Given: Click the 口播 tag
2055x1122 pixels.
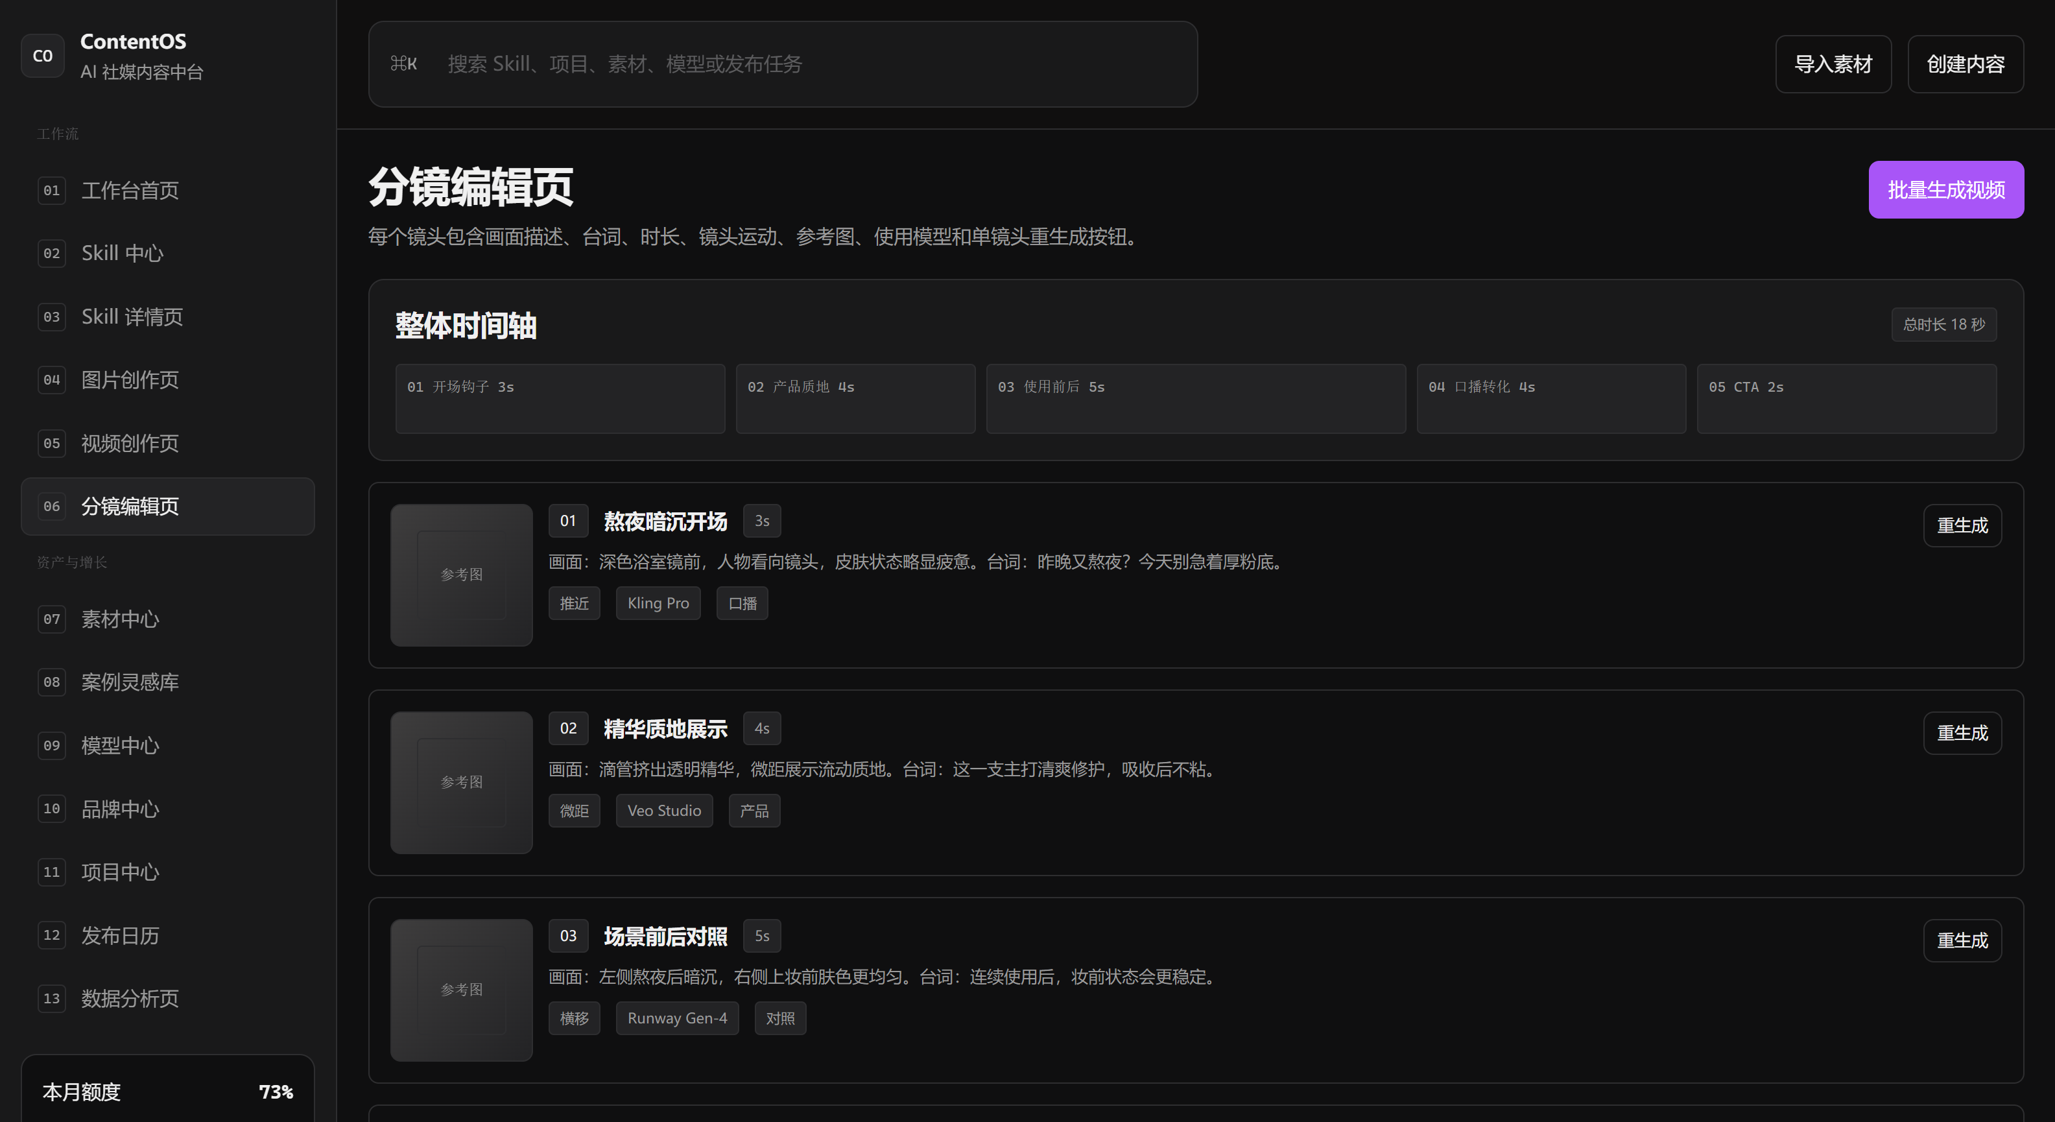Looking at the screenshot, I should (742, 603).
